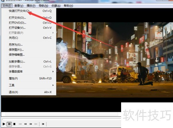This screenshot has height=128, width=173.
Task: Click the playback seek bar
Action: click(x=62, y=119)
